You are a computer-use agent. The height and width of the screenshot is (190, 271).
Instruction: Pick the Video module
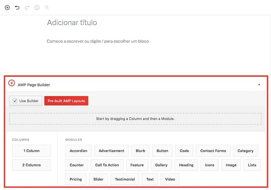coord(170,179)
